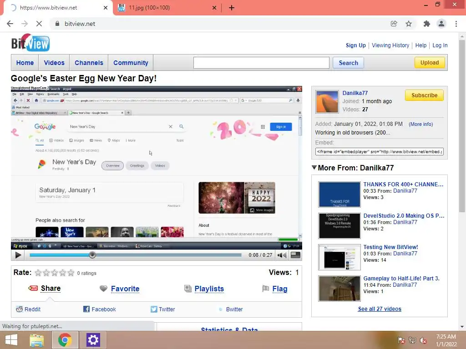Screen dimensions: 466x349
Task: Bookmark this page with the star icon
Action: (x=409, y=24)
